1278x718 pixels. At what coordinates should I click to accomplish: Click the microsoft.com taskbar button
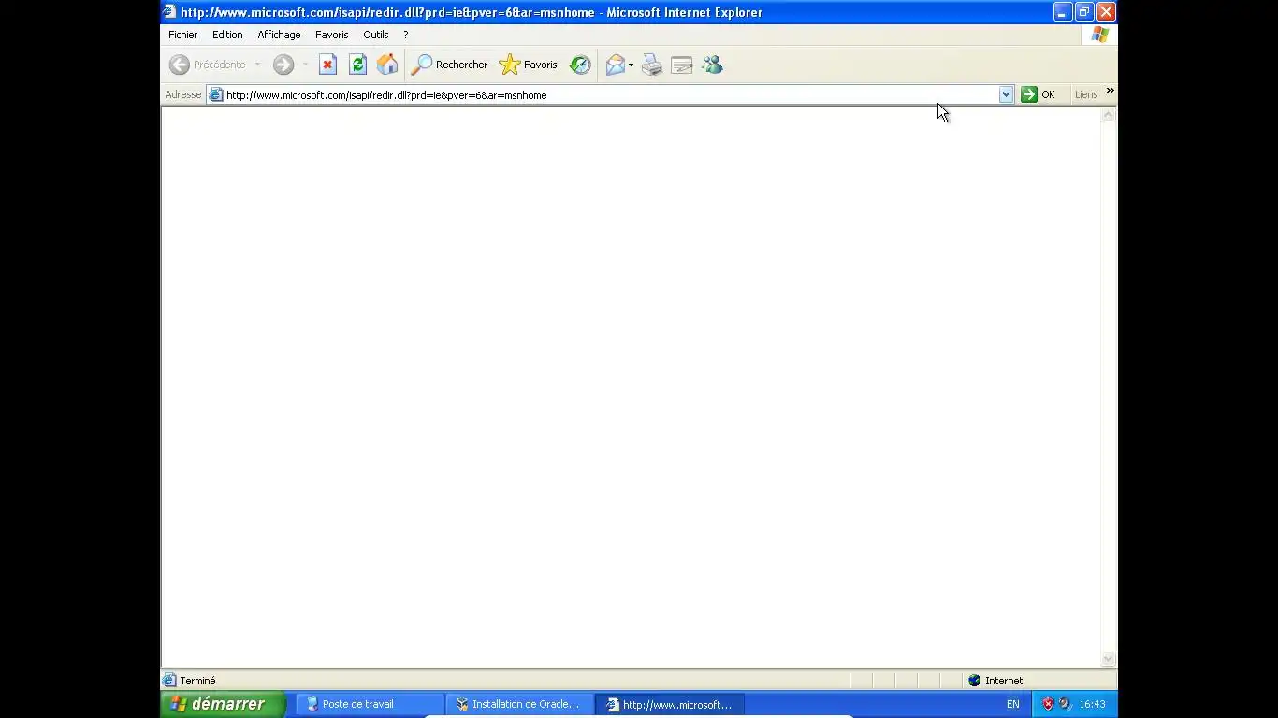(670, 704)
